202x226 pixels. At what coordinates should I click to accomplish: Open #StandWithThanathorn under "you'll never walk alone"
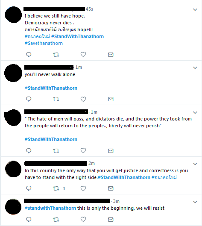tap(51, 88)
